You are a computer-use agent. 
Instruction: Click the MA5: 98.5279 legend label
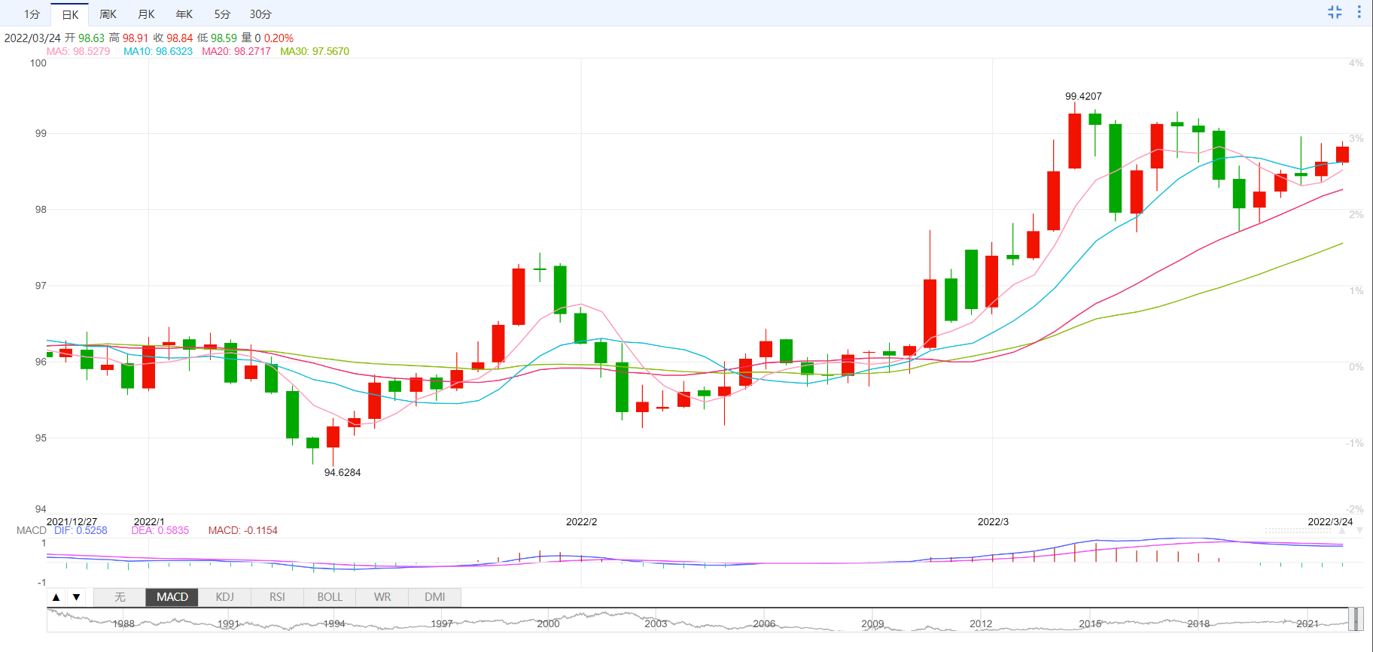tap(78, 52)
